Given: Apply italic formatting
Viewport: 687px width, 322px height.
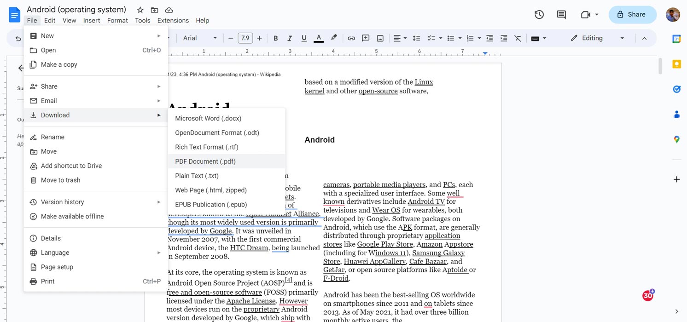Looking at the screenshot, I should click(290, 38).
